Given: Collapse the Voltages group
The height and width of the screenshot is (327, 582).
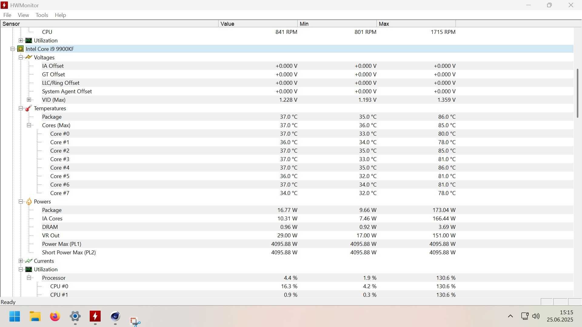Looking at the screenshot, I should (x=21, y=57).
